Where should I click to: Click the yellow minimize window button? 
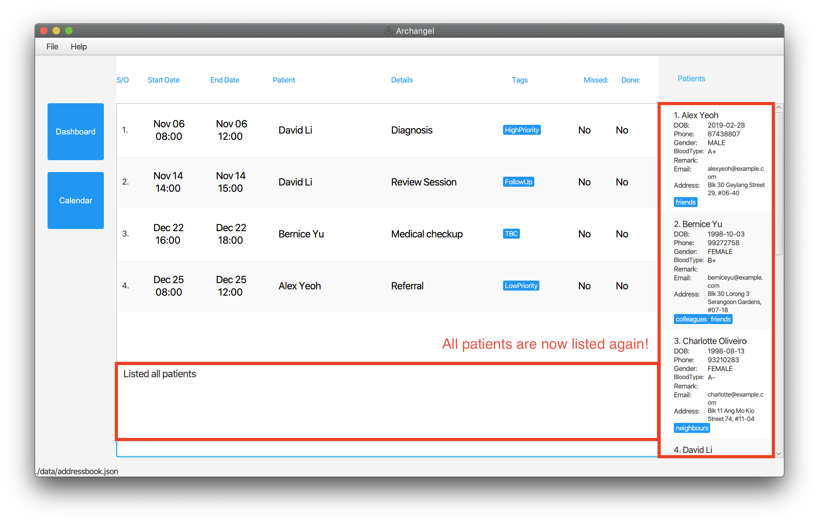(x=56, y=31)
